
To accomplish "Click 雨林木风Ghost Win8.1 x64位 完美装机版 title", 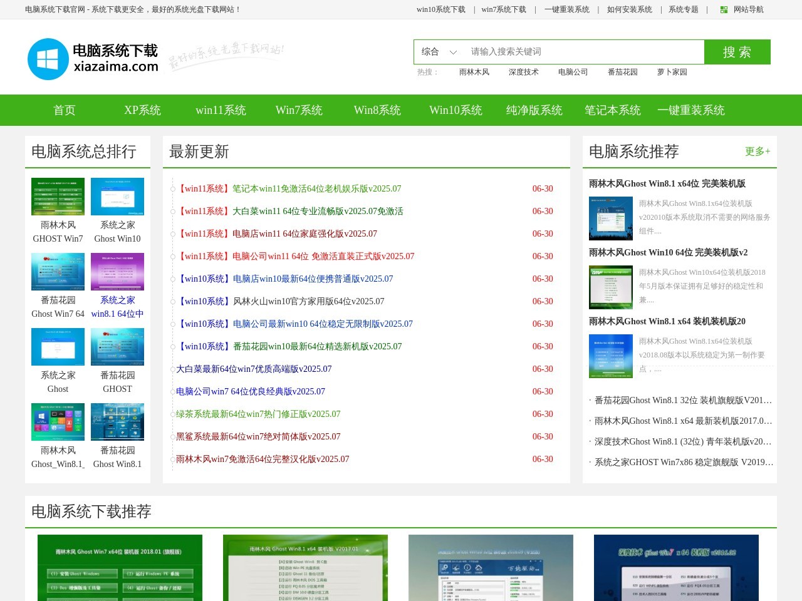I will (667, 183).
